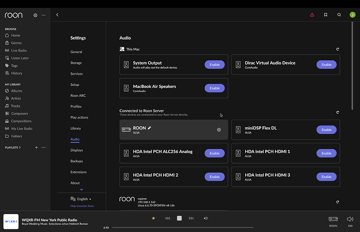Image resolution: width=360 pixels, height=232 pixels.
Task: Switch to Services settings tab
Action: pos(77,74)
